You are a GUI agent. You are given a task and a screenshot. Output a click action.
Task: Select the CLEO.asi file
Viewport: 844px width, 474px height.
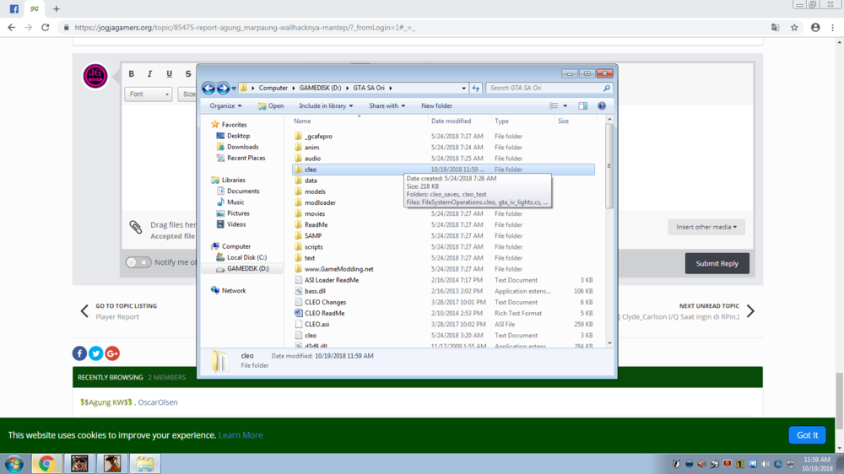click(x=316, y=325)
